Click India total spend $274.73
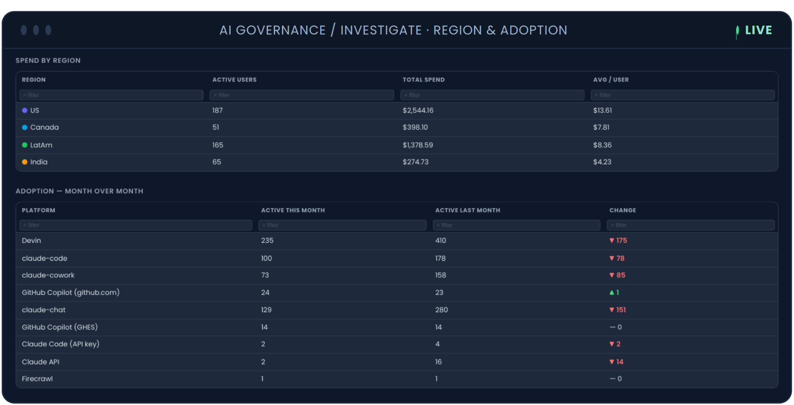 click(416, 162)
